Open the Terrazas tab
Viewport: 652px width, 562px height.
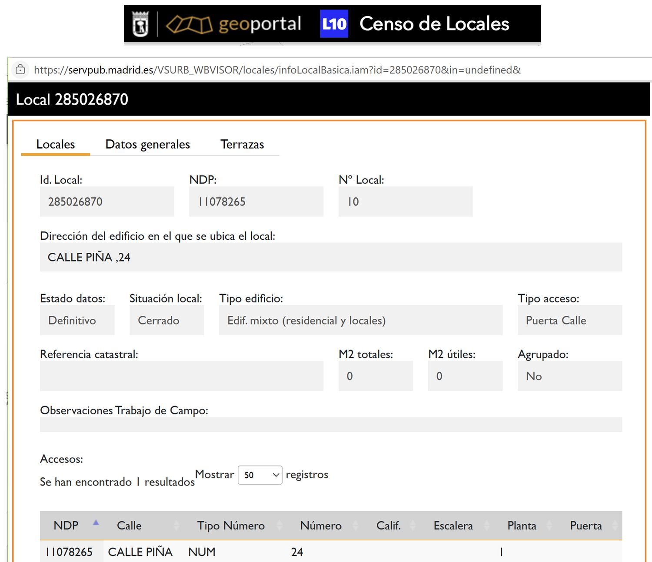coord(242,144)
